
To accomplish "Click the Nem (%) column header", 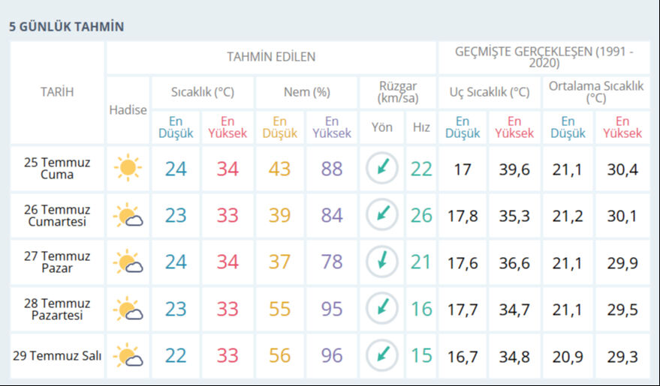I will click(x=306, y=92).
